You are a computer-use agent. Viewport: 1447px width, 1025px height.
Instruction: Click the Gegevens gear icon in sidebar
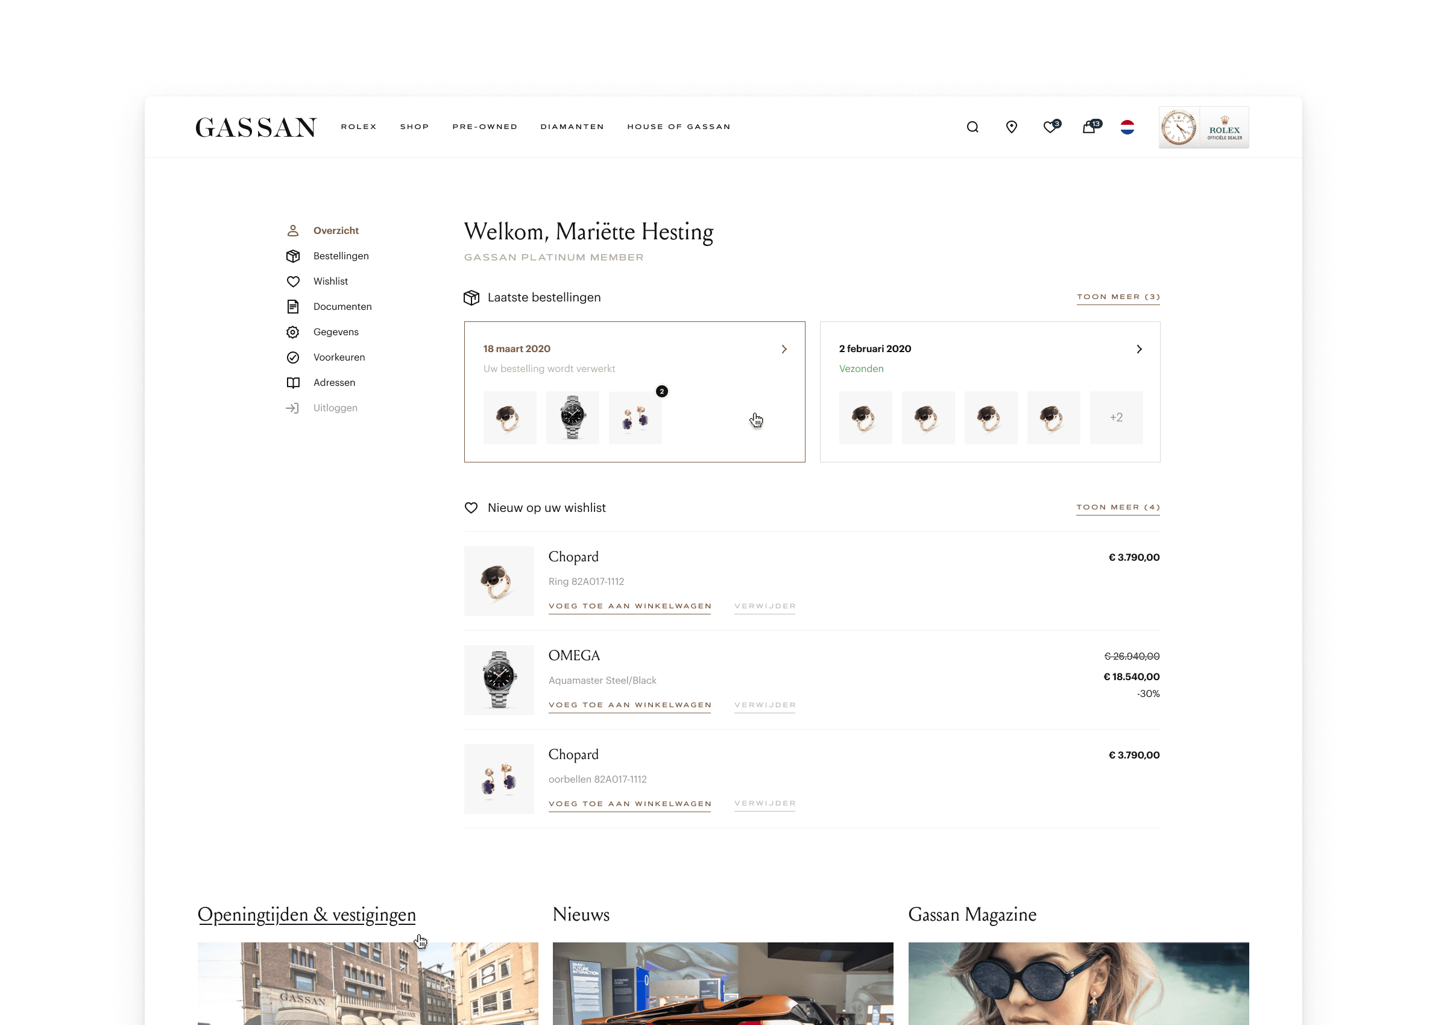[293, 332]
